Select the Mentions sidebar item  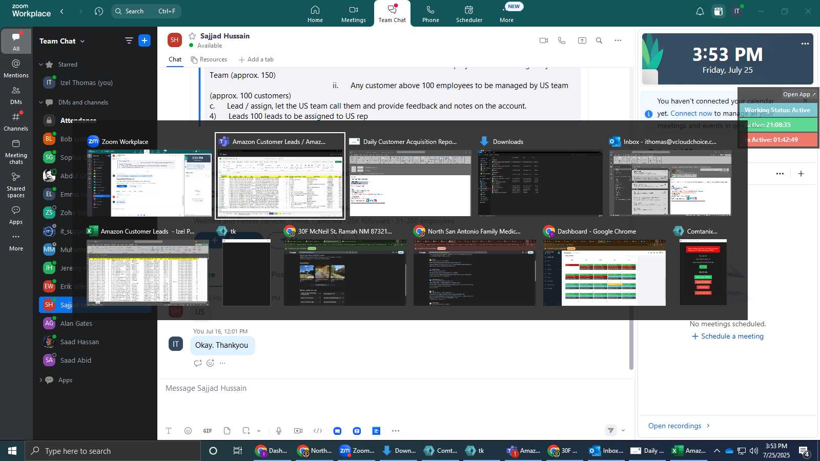coord(16,69)
